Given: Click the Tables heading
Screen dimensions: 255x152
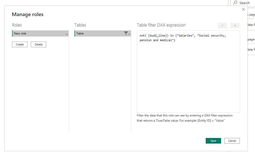Looking at the screenshot, I should click(80, 25).
